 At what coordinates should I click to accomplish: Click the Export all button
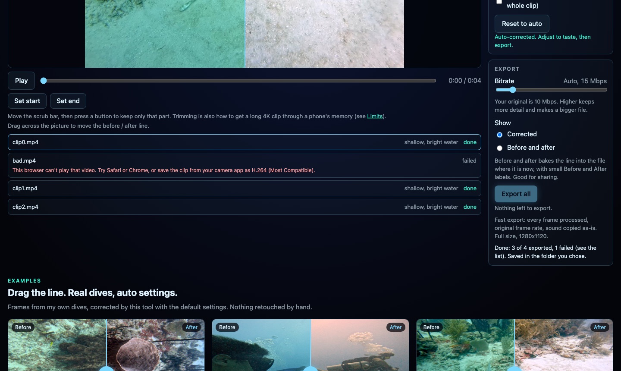tap(516, 194)
